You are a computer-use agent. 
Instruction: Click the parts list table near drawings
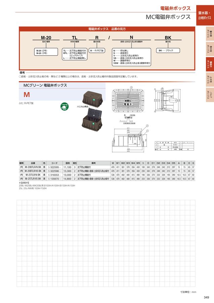tap(174, 146)
